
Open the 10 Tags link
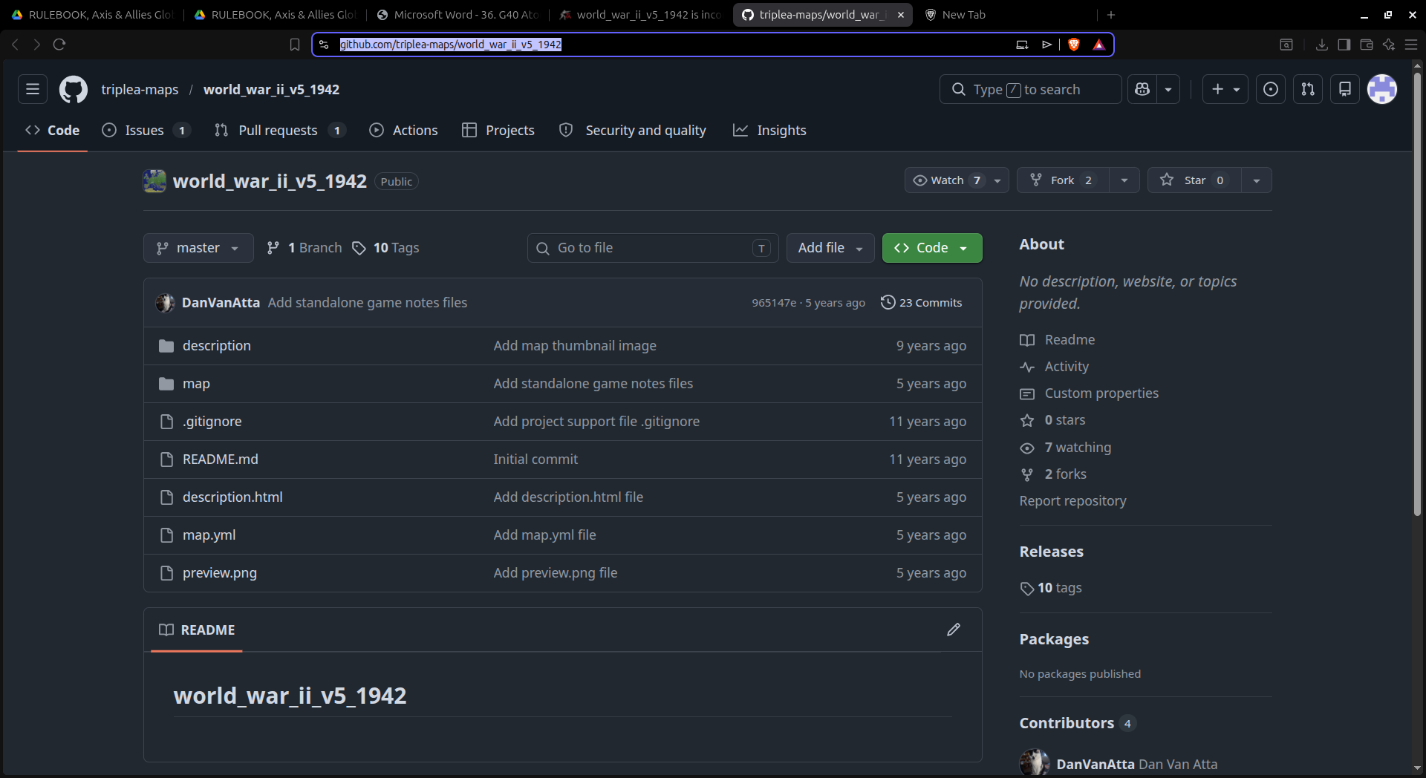(x=385, y=248)
